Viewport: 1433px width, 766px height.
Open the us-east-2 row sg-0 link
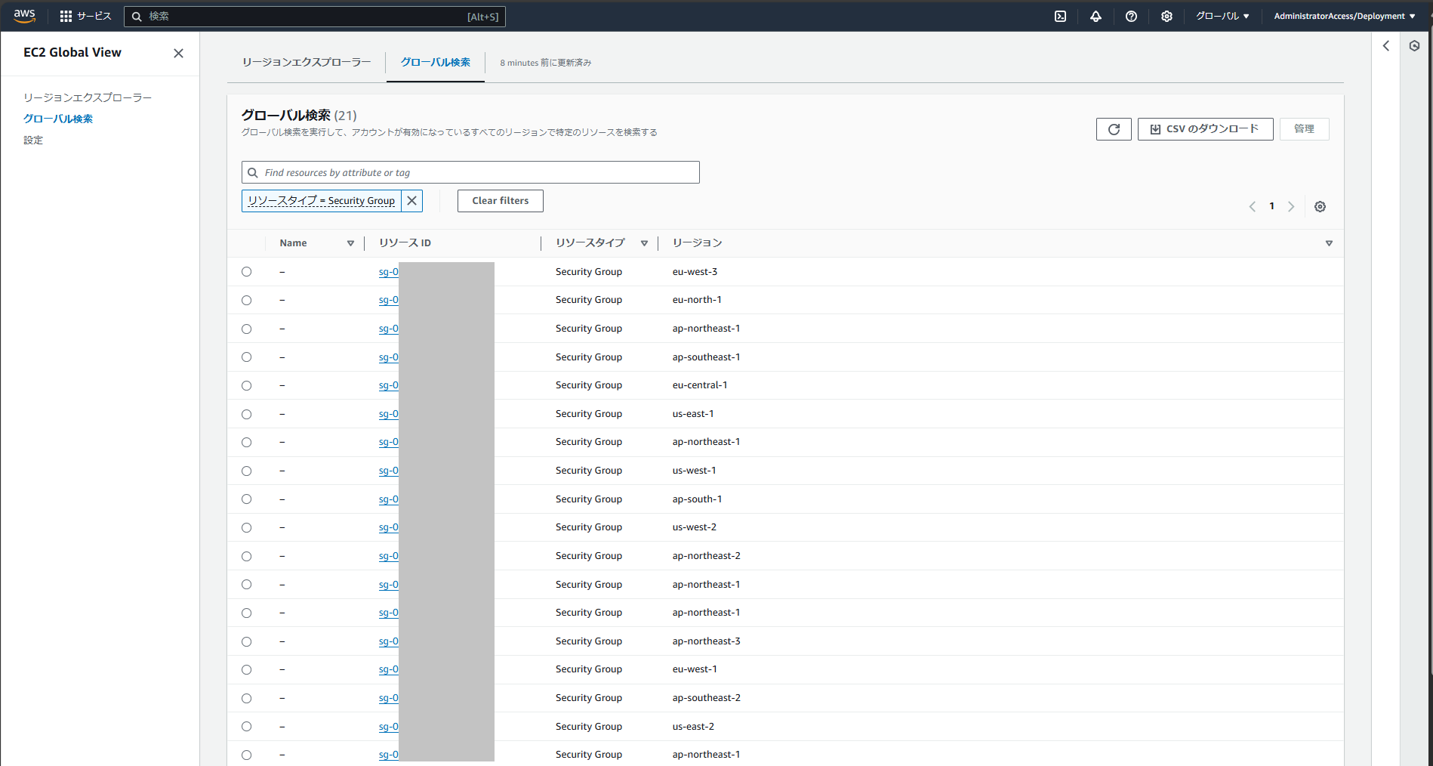389,727
